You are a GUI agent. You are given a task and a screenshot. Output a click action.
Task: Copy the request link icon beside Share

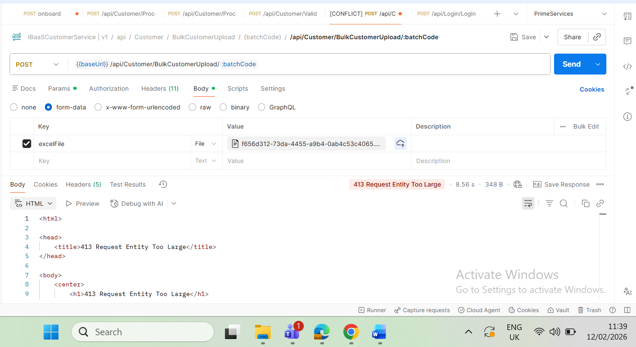[x=597, y=37]
